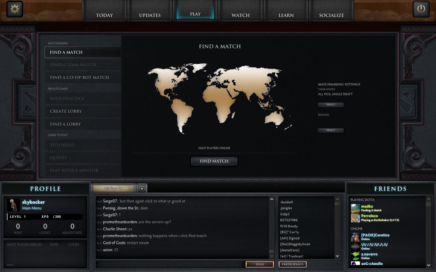
Task: Click the power quit icon
Action: [421, 9]
